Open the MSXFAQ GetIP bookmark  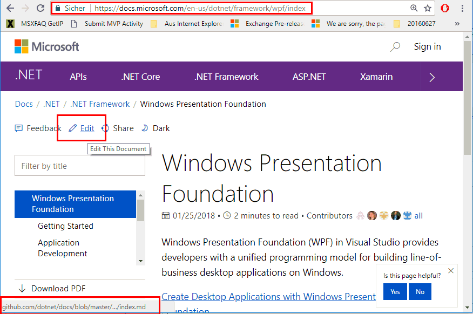pyautogui.click(x=35, y=24)
